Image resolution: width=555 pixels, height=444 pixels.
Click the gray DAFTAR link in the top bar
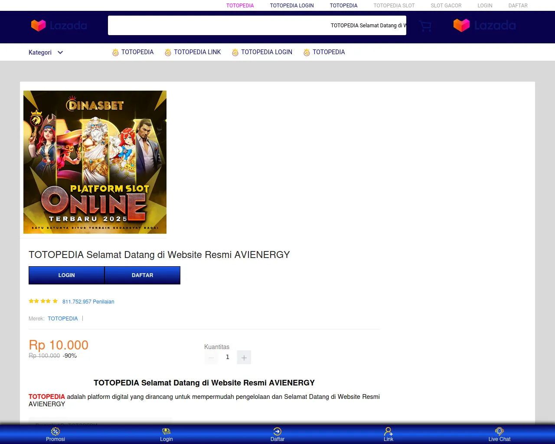[518, 6]
